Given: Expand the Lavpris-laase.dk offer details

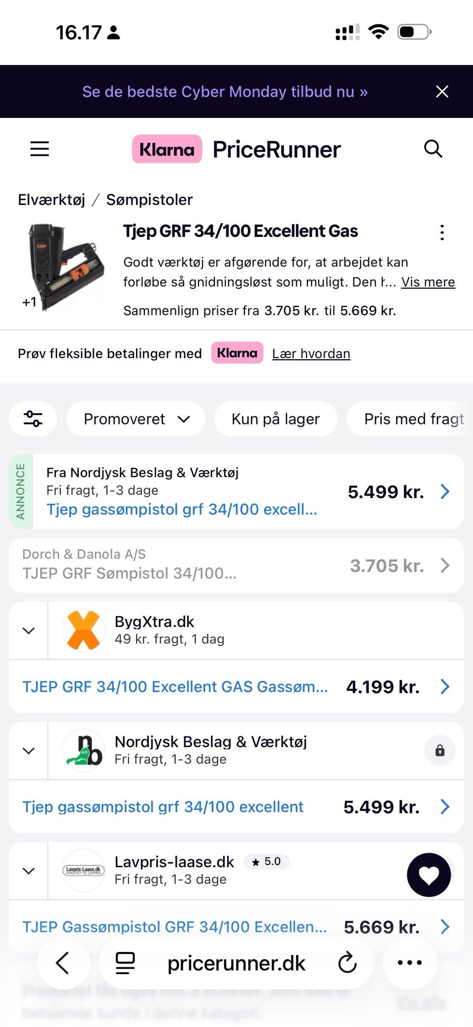Looking at the screenshot, I should point(29,871).
